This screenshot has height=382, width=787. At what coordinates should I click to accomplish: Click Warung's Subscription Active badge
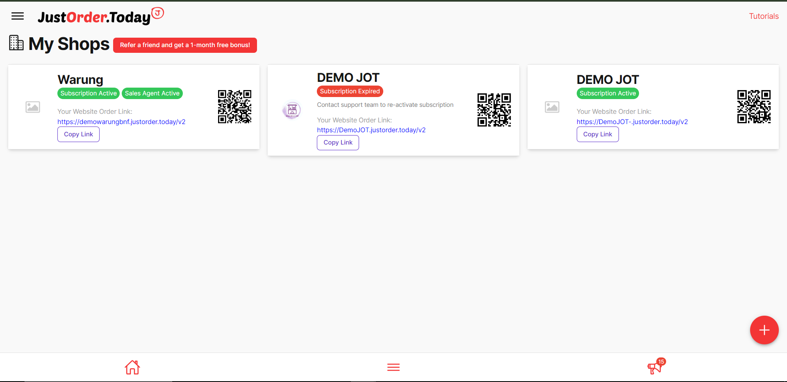click(89, 93)
